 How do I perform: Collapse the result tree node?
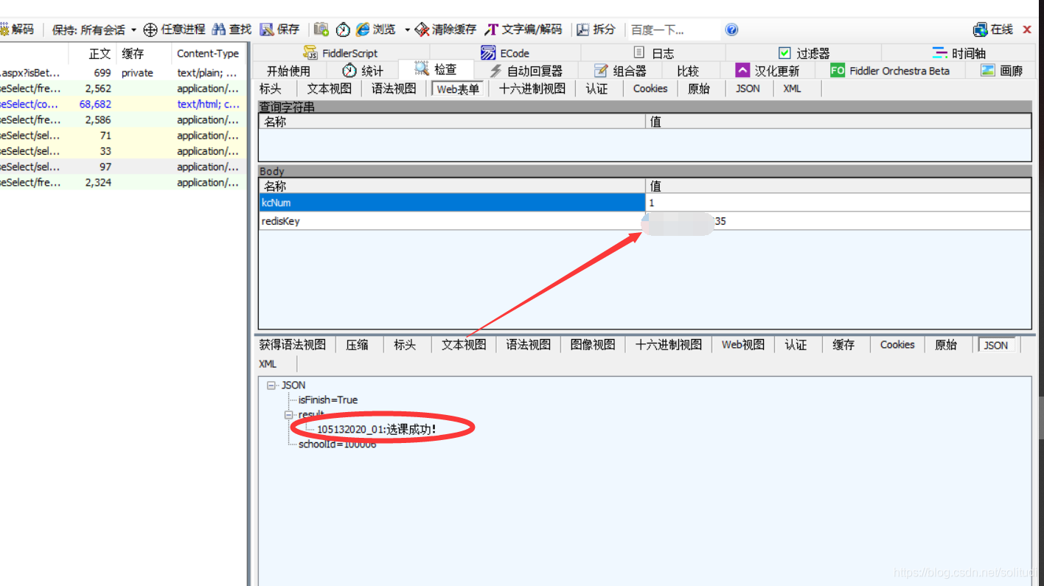click(x=289, y=415)
